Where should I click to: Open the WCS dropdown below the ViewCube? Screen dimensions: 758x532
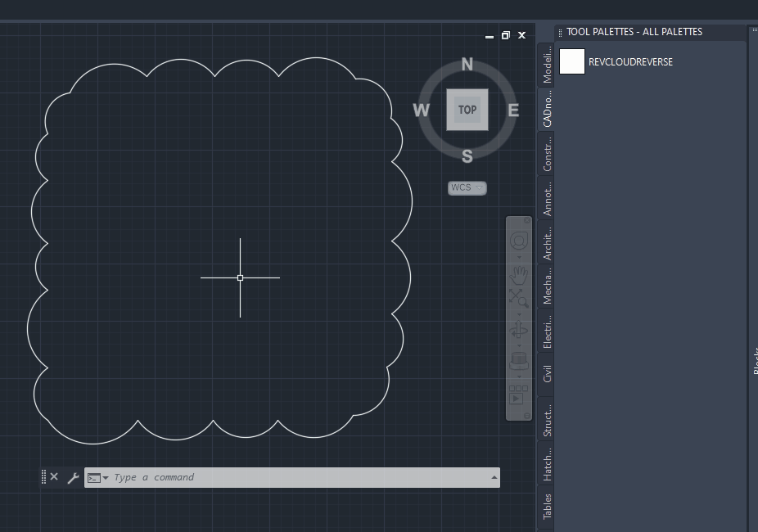[466, 187]
